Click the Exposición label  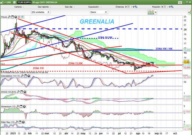[x=93, y=7]
